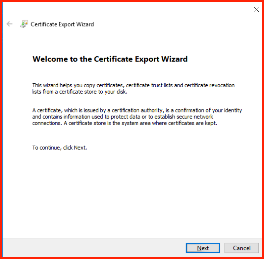Image resolution: width=264 pixels, height=259 pixels.
Task: Close the wizard with the X button
Action: tap(256, 9)
